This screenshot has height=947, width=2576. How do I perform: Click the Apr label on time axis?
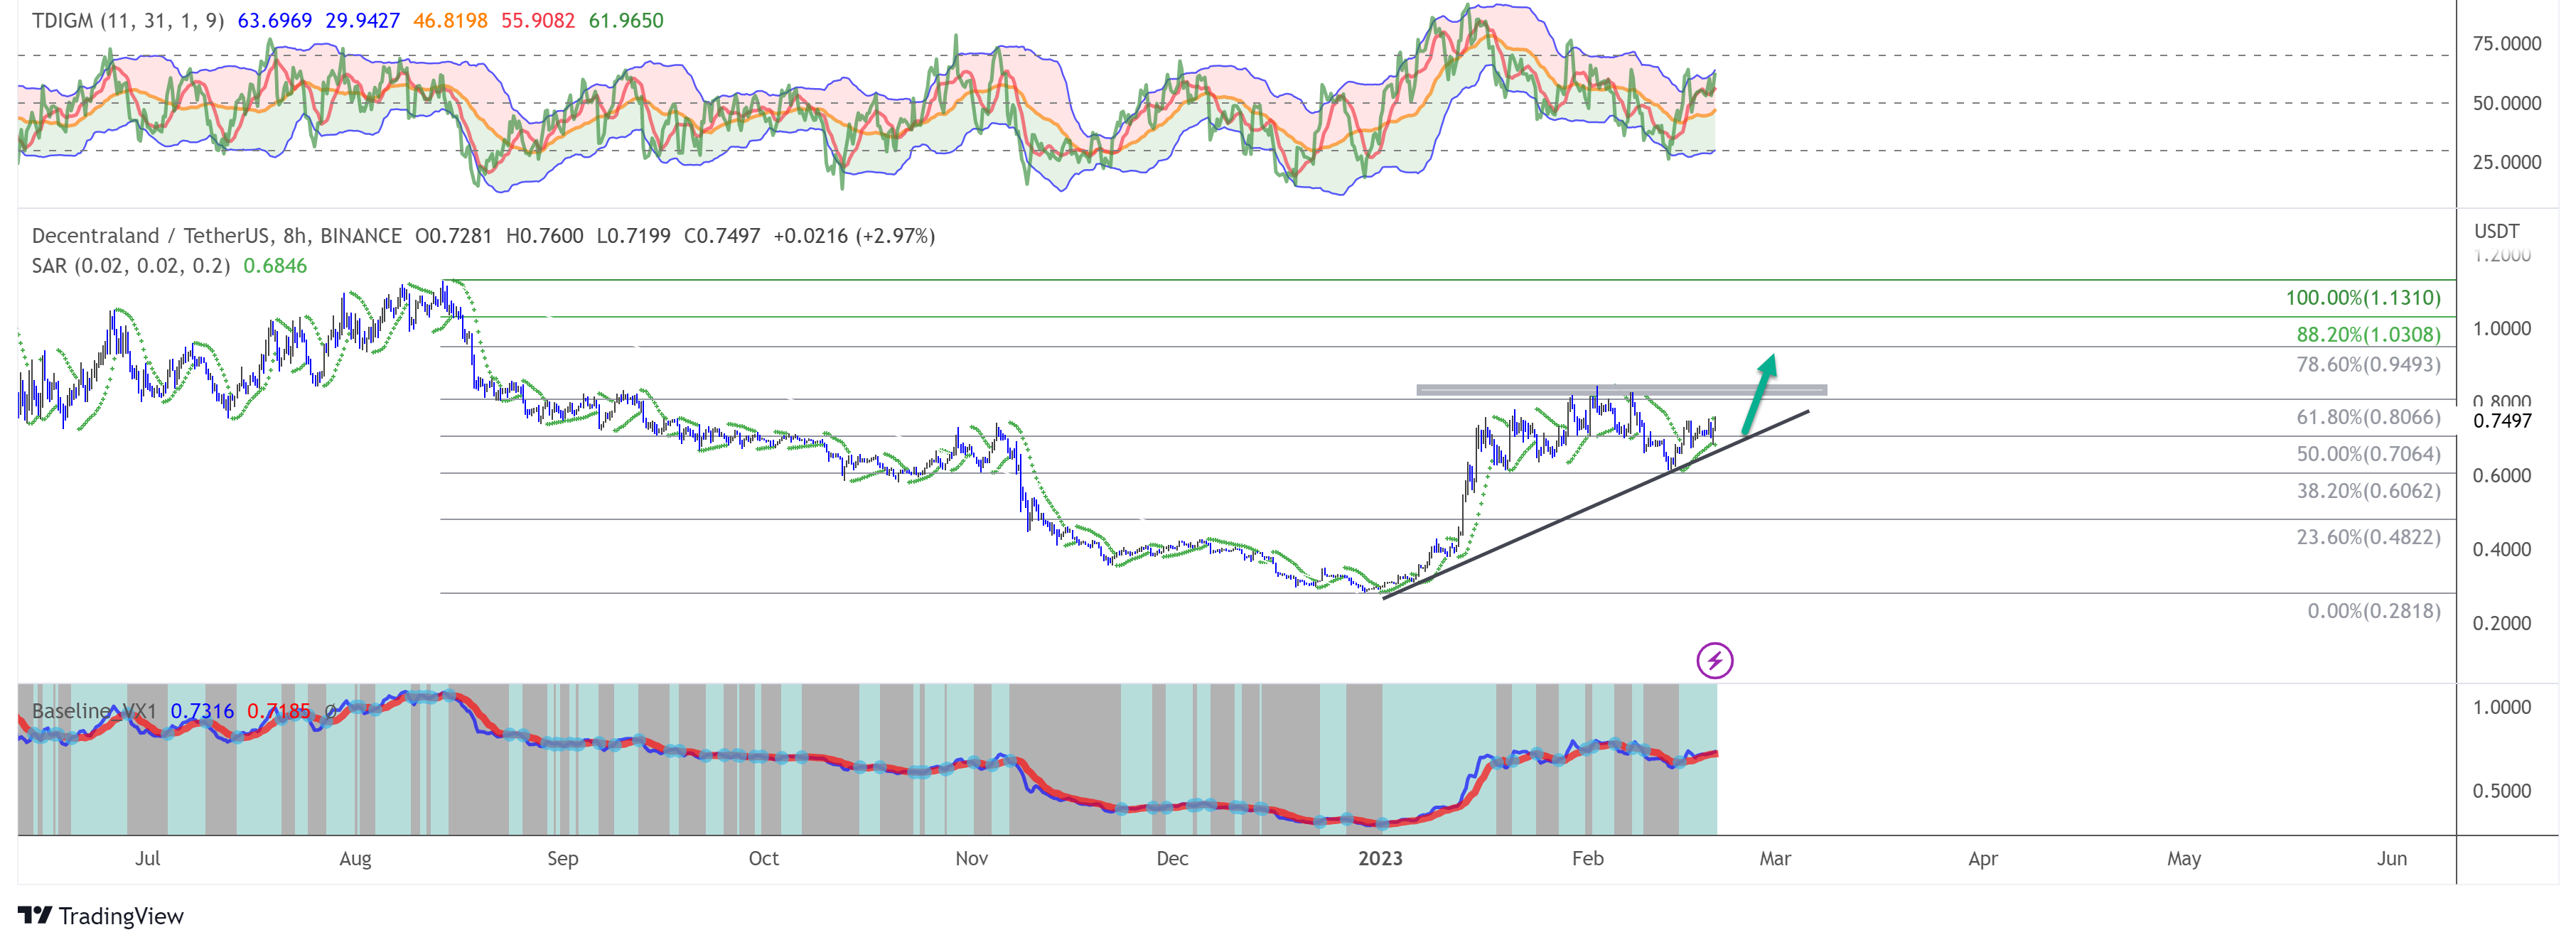point(1983,859)
